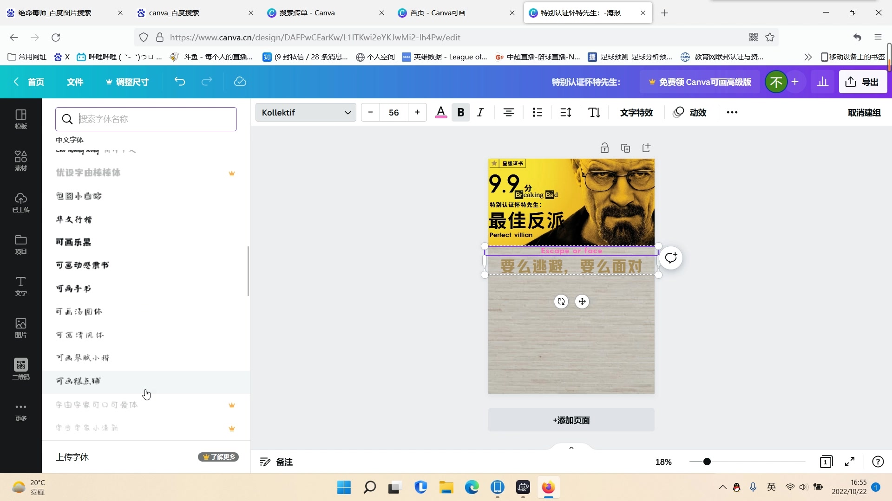Select the 可画糕点铺 font
Screen dimensions: 892x501
[146, 381]
